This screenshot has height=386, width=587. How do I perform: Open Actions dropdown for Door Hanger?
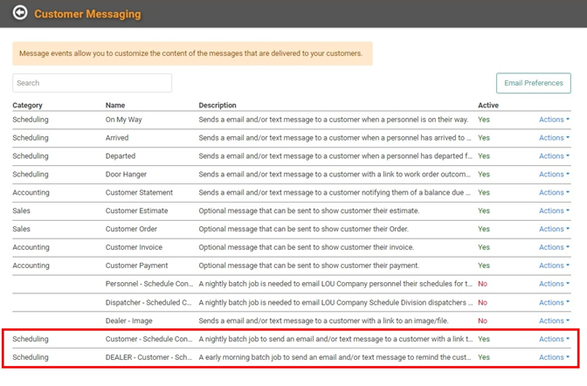tap(554, 174)
